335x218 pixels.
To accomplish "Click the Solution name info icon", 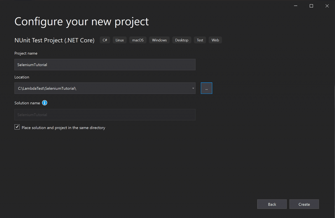I will (x=45, y=103).
